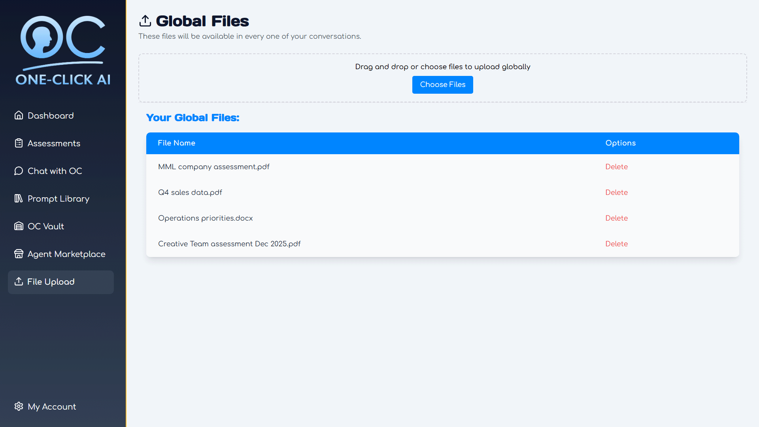The image size is (759, 427).
Task: Open the Prompt Library menu item
Action: [59, 198]
